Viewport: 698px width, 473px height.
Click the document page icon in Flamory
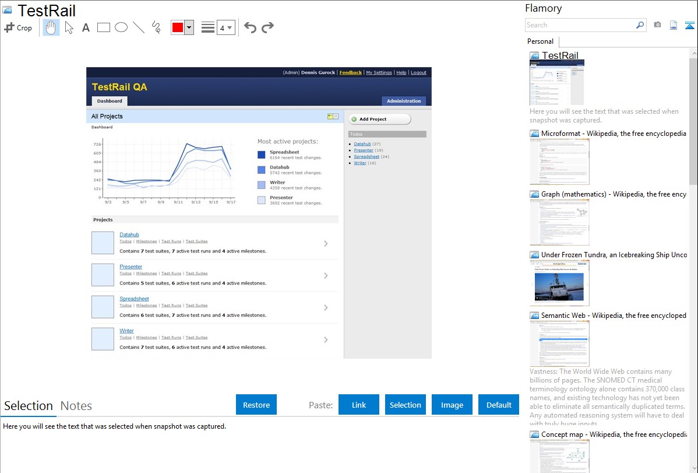[674, 26]
